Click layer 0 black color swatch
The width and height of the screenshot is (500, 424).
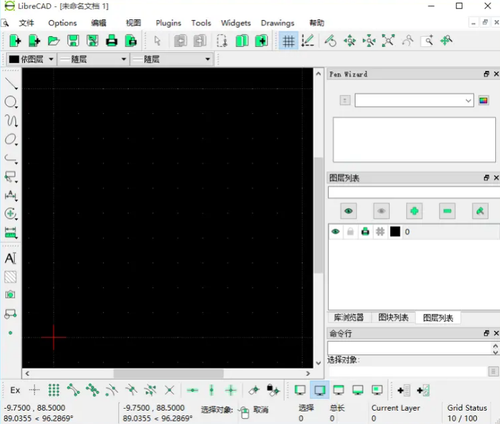coord(395,231)
